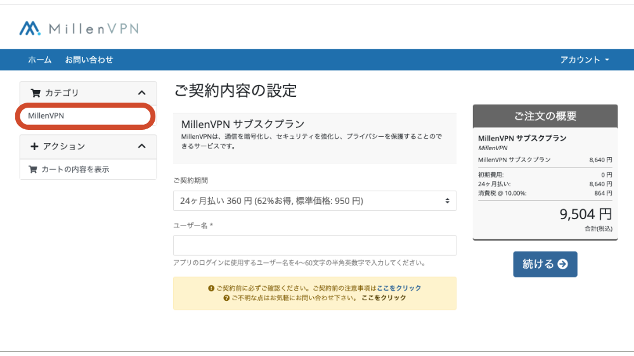Click cart icon next to カートの内容を表示
The image size is (634, 356).
tap(33, 169)
